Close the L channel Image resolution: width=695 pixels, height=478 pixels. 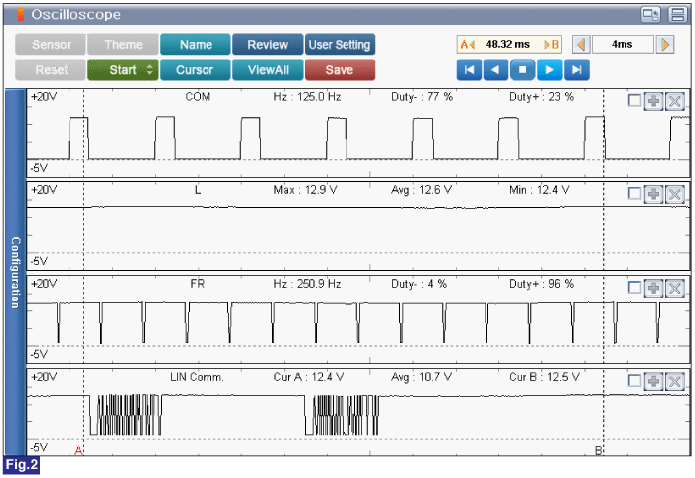tap(674, 194)
